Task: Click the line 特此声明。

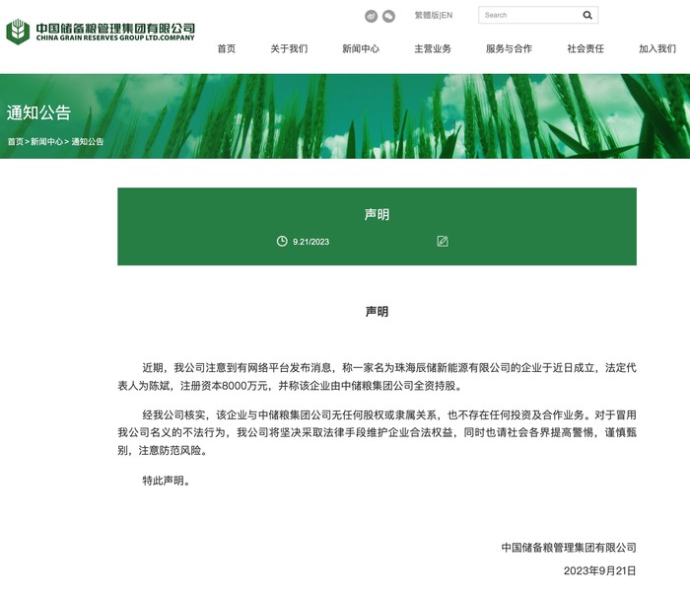Action: [167, 481]
